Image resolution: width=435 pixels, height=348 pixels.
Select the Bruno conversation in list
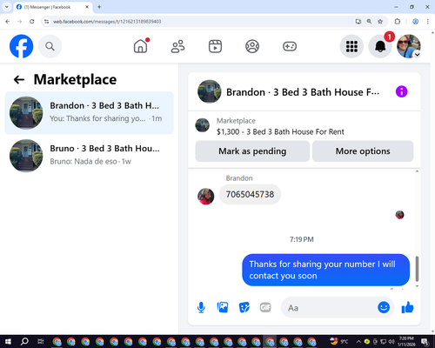click(90, 156)
